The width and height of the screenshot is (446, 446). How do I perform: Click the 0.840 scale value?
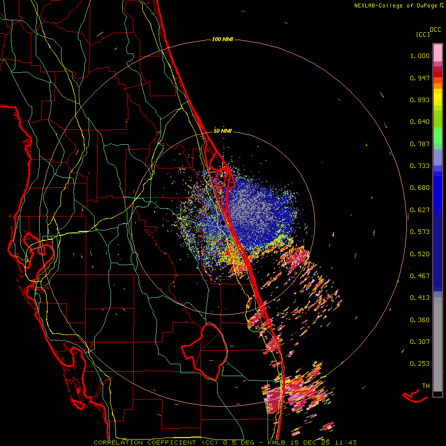click(420, 122)
